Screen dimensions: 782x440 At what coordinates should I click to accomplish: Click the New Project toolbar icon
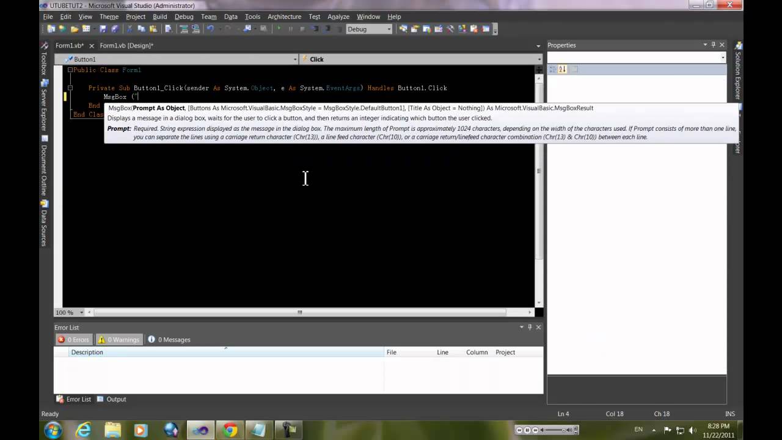click(51, 29)
